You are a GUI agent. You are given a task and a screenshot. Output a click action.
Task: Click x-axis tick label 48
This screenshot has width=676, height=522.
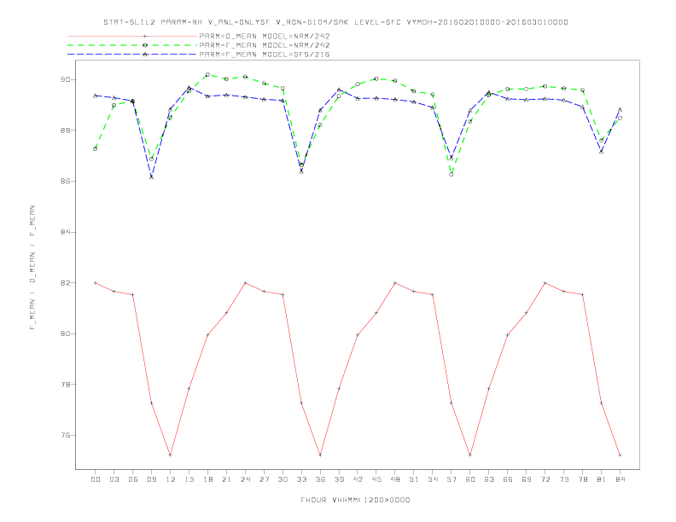[395, 479]
